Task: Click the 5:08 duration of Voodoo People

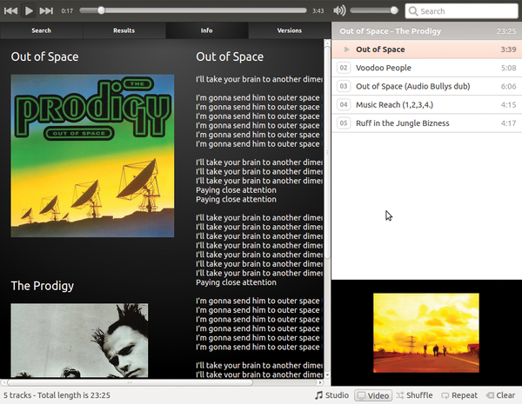Action: (508, 68)
